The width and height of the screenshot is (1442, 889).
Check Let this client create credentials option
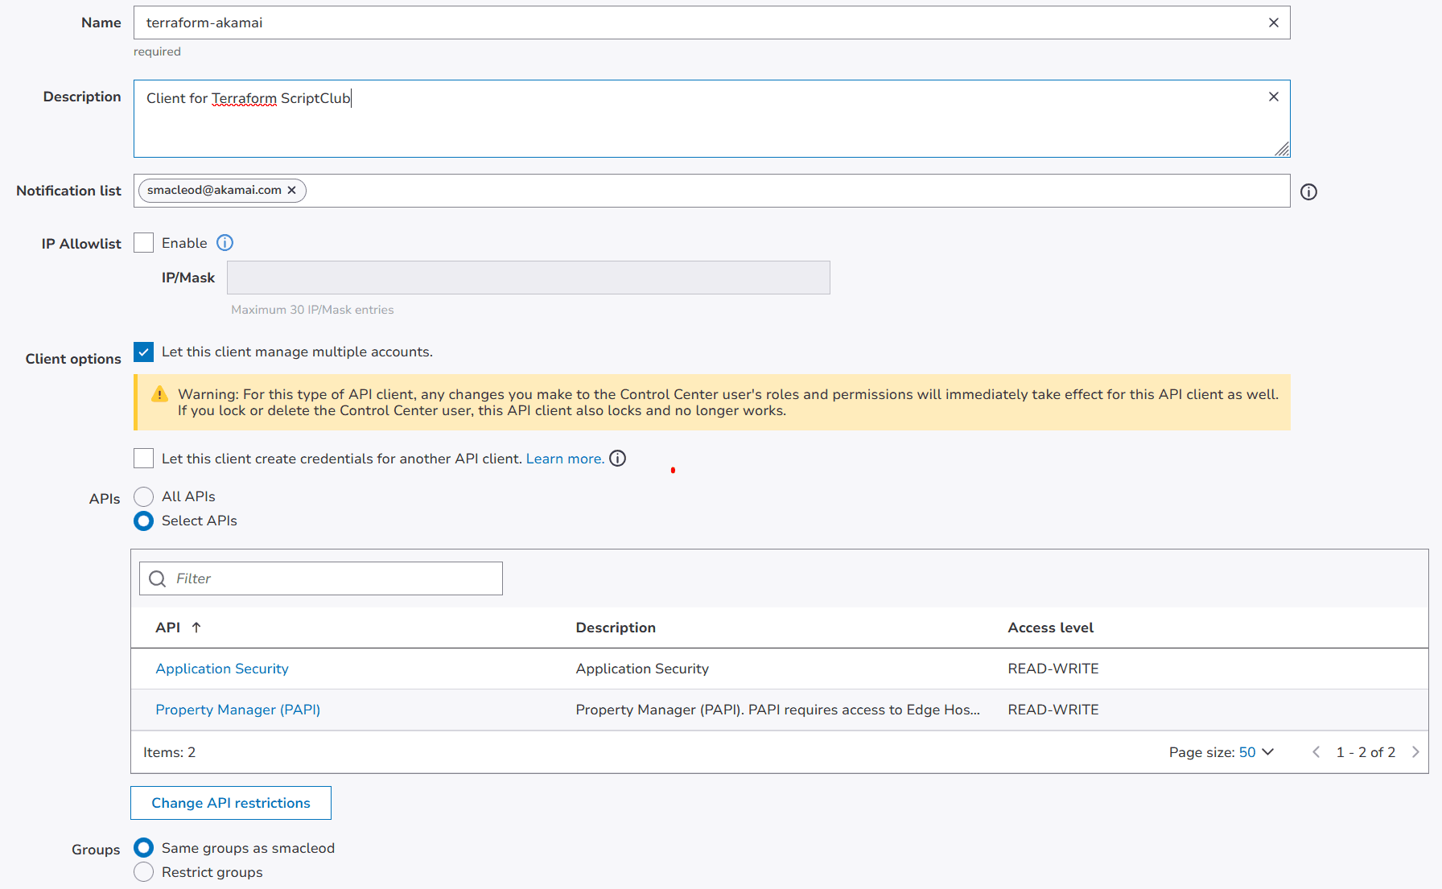143,459
